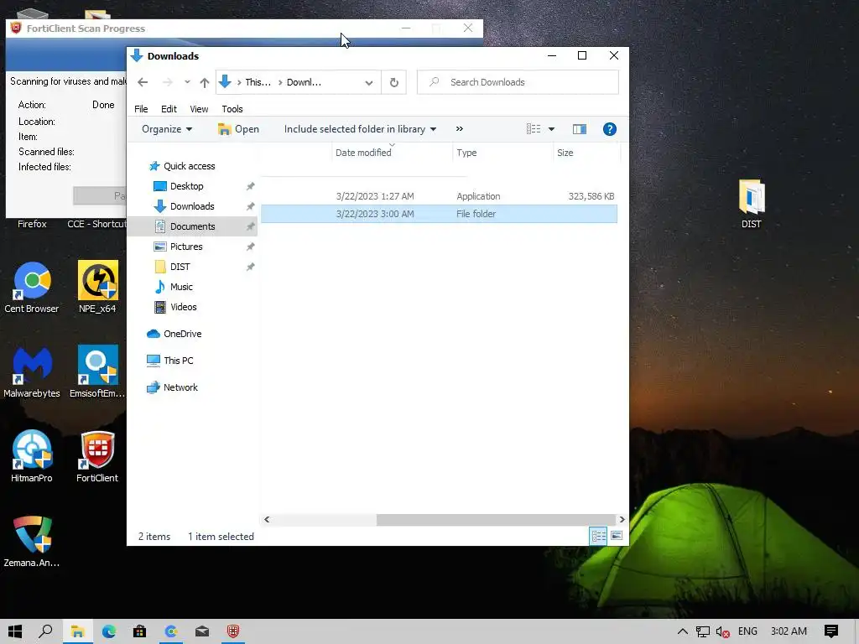Open the view options dropdown arrow

point(552,129)
